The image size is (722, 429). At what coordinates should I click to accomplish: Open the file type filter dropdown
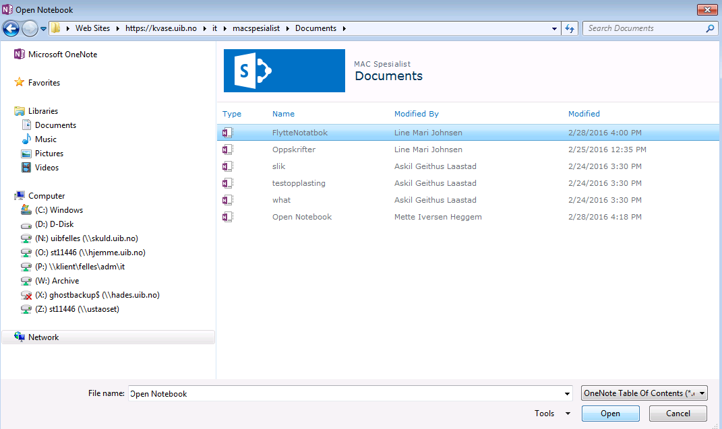click(x=644, y=393)
